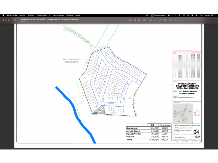Screen dimensions: 218x163
Task: Zoom out of the PDF plan
Action: 135,20
